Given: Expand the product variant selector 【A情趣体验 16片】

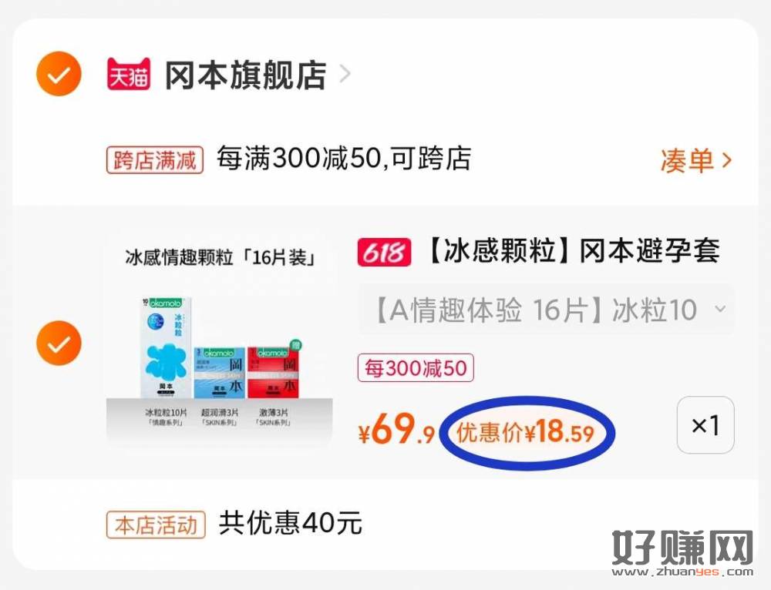Looking at the screenshot, I should click(x=547, y=310).
